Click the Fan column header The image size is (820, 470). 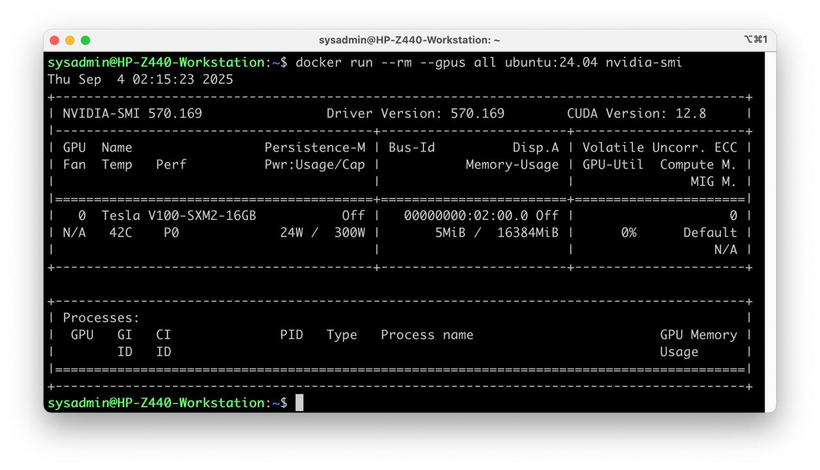click(x=74, y=165)
